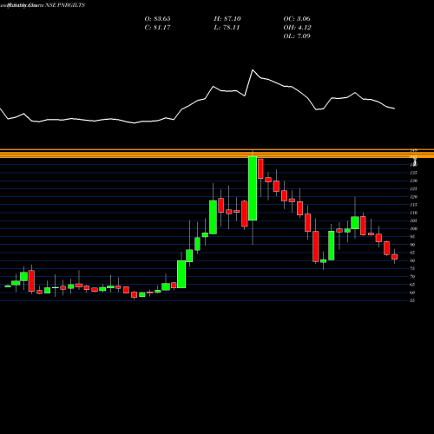Click the 100 price axis label
Image resolution: width=434 pixels, height=434 pixels.
point(413,228)
